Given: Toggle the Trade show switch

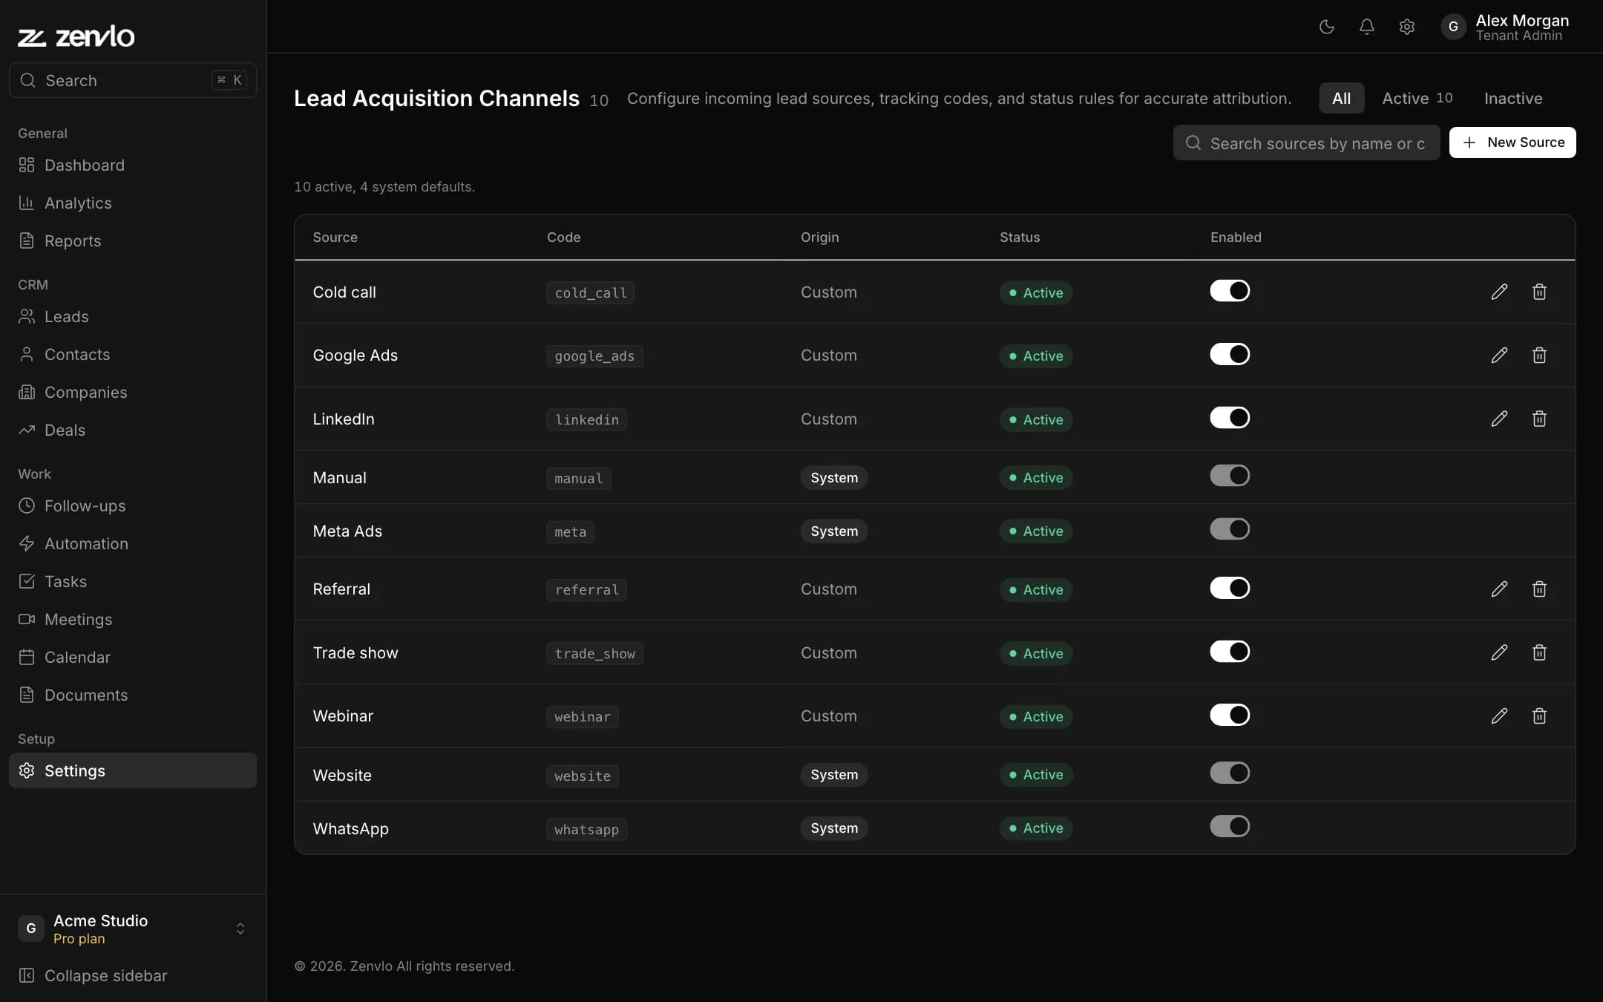Looking at the screenshot, I should pyautogui.click(x=1230, y=652).
